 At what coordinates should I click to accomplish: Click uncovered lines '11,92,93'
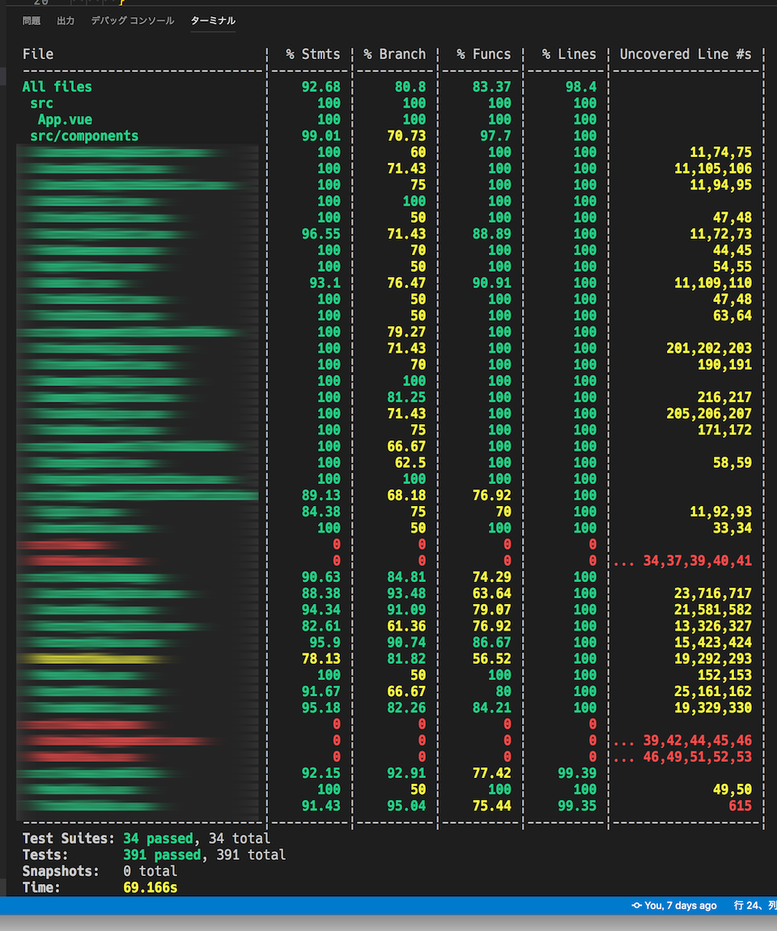point(720,511)
